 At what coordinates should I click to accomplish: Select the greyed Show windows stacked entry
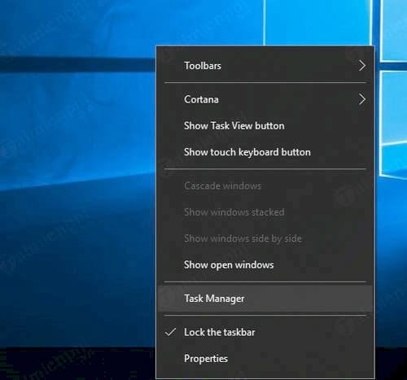tap(265, 212)
